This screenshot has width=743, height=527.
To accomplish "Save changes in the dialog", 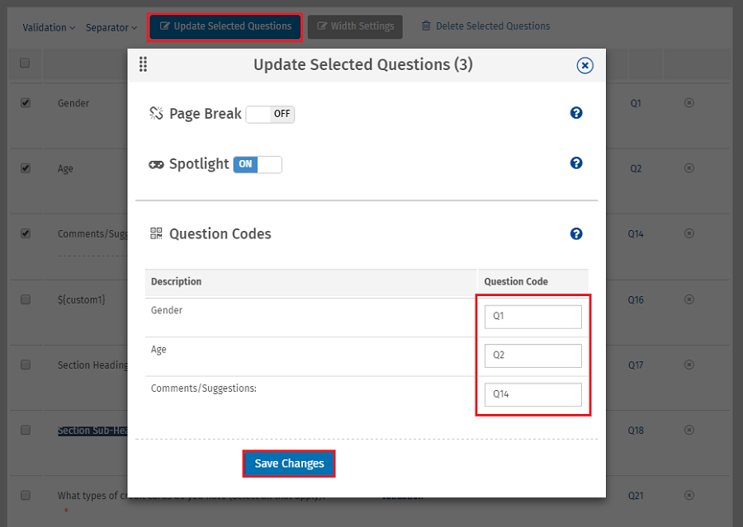I will pos(288,463).
